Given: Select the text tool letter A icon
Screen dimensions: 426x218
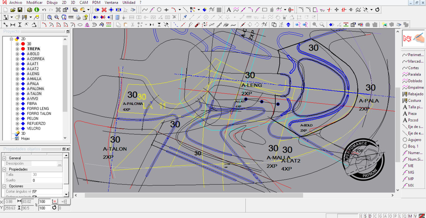Looking at the screenshot, I should [229, 10].
